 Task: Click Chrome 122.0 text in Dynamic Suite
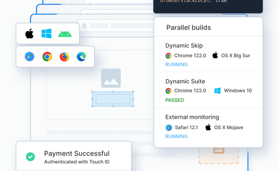point(190,91)
